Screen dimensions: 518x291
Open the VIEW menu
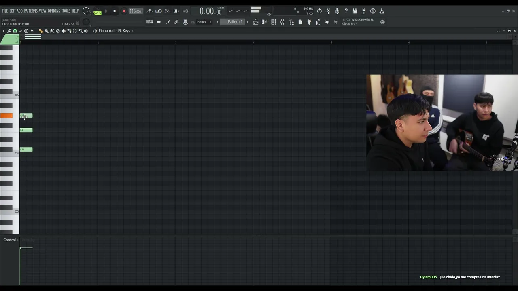(42, 11)
